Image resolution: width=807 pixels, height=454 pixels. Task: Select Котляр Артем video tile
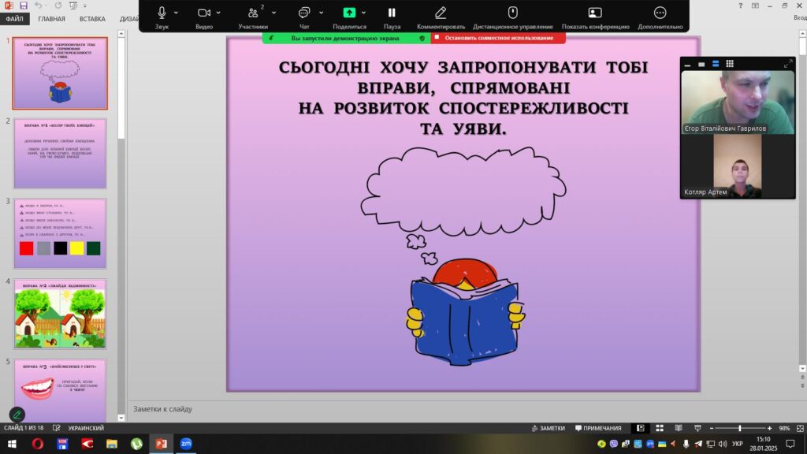[738, 166]
